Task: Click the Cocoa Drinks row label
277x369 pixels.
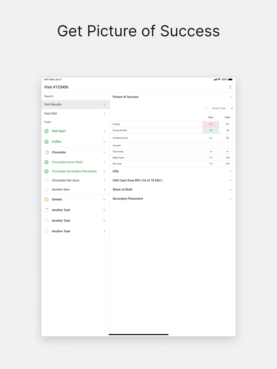Action: click(120, 130)
